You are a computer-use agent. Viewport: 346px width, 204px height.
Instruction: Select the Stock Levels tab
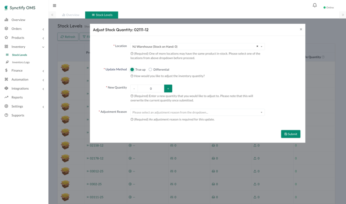point(102,15)
